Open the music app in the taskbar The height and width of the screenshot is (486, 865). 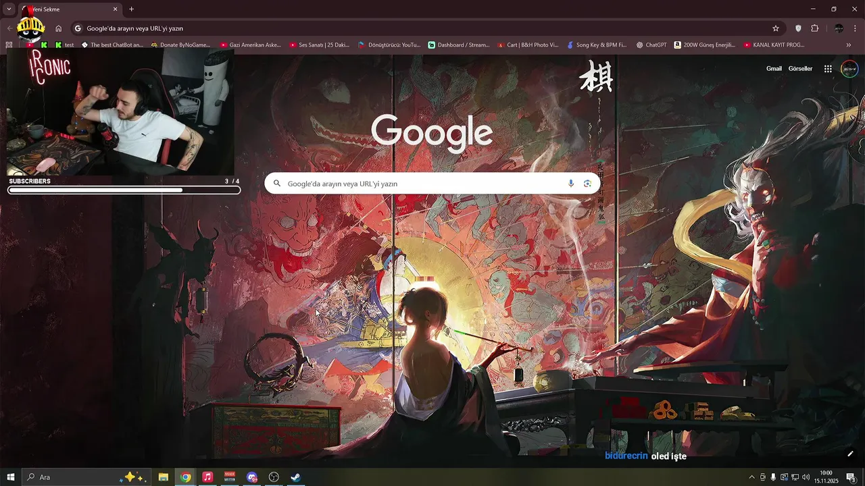[207, 477]
